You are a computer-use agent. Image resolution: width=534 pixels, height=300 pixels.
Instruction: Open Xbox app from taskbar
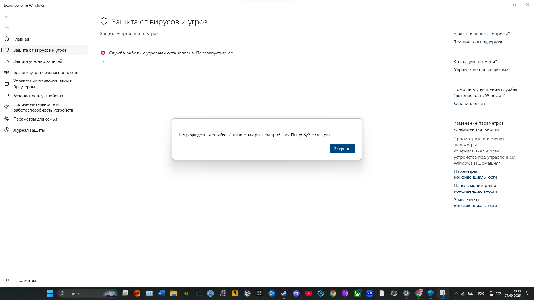tap(357, 293)
